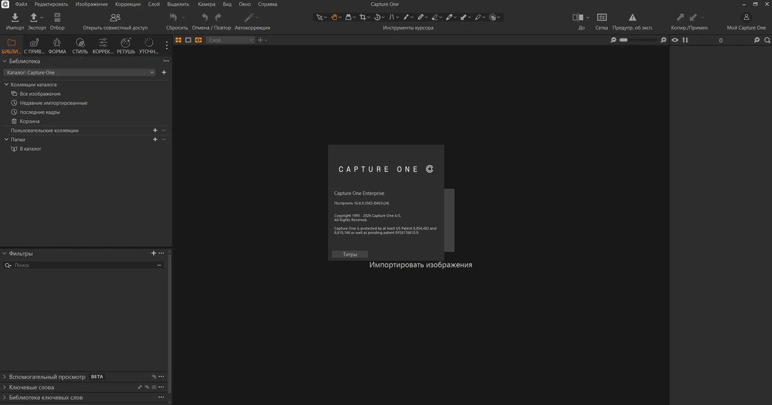
Task: Switch to the ФОРМА tool tab
Action: click(57, 46)
